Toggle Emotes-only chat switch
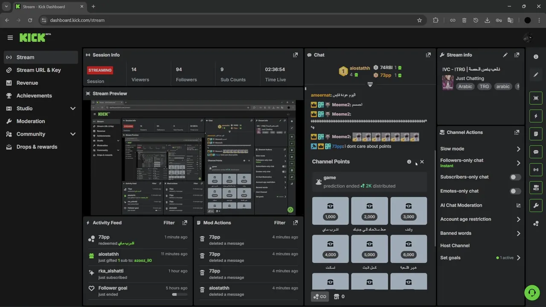This screenshot has height=307, width=546. point(515,191)
